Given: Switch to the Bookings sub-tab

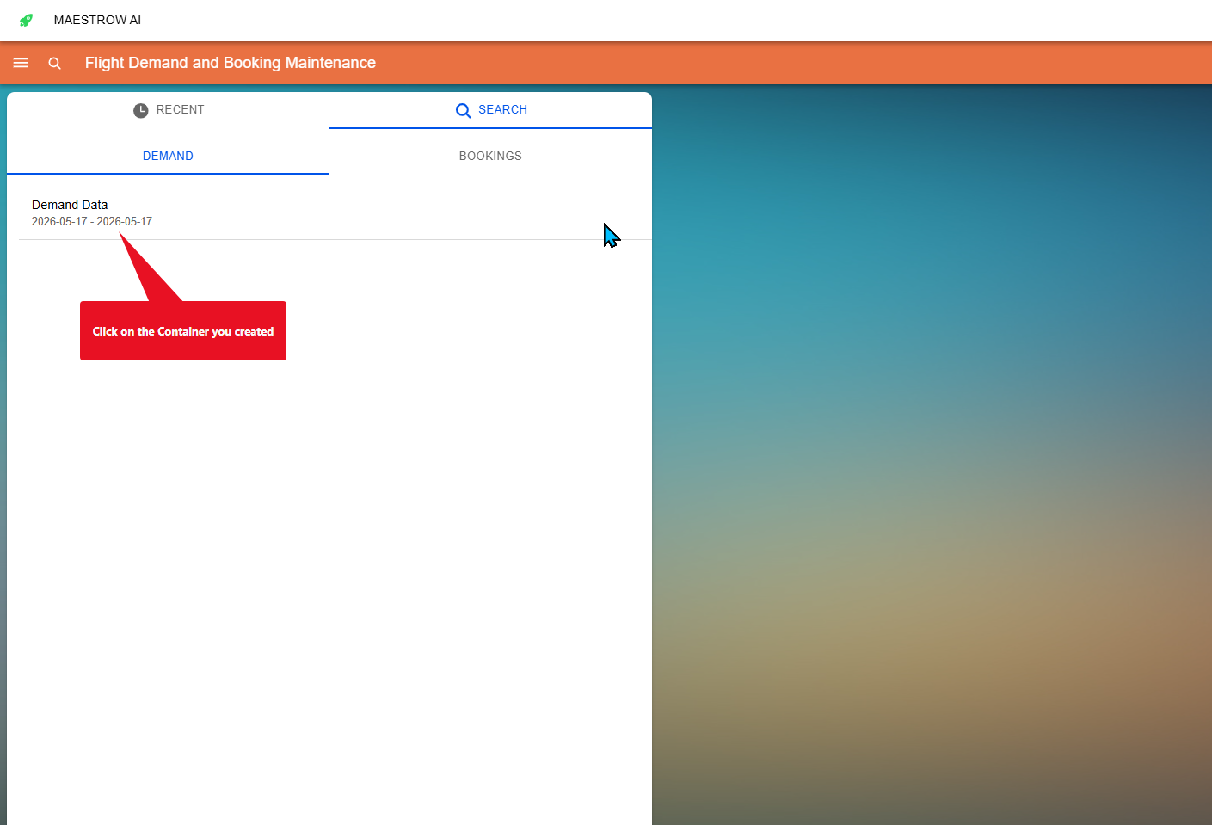Looking at the screenshot, I should (490, 156).
